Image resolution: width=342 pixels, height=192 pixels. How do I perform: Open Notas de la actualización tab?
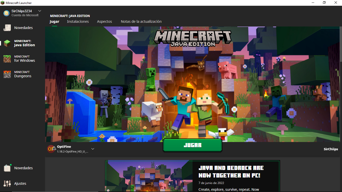(141, 21)
